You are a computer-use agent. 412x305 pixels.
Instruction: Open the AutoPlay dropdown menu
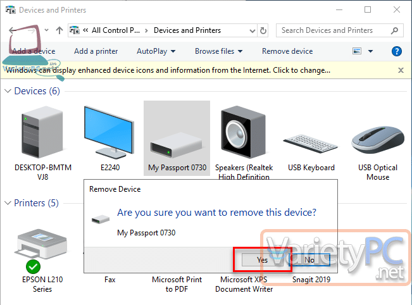click(156, 51)
